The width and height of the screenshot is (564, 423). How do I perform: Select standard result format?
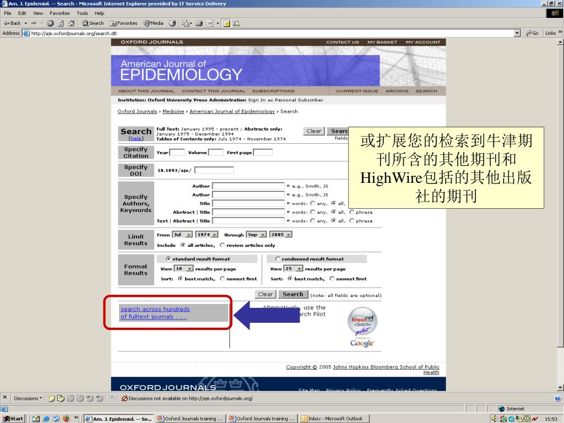click(168, 259)
